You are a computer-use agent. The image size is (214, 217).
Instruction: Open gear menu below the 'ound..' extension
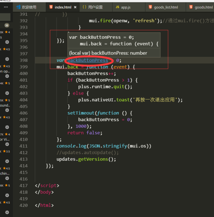(7, 110)
